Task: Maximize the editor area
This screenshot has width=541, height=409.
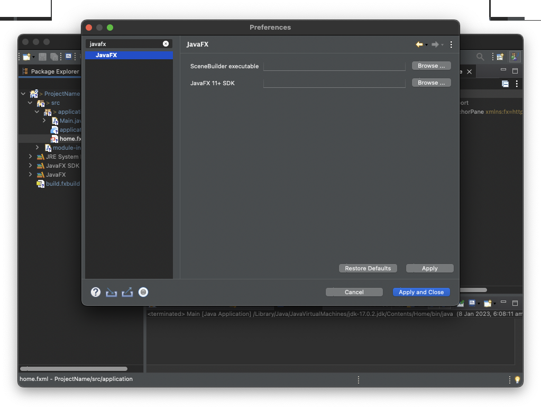Action: click(x=515, y=71)
